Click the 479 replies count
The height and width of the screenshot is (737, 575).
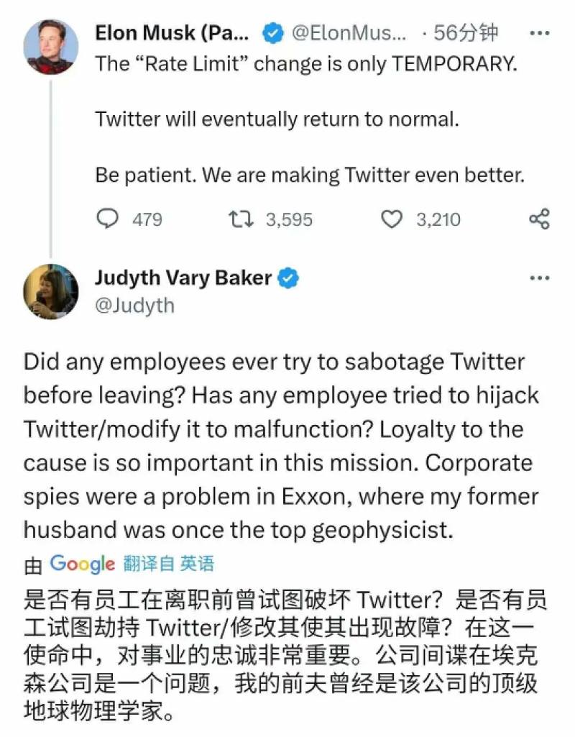[x=147, y=219]
